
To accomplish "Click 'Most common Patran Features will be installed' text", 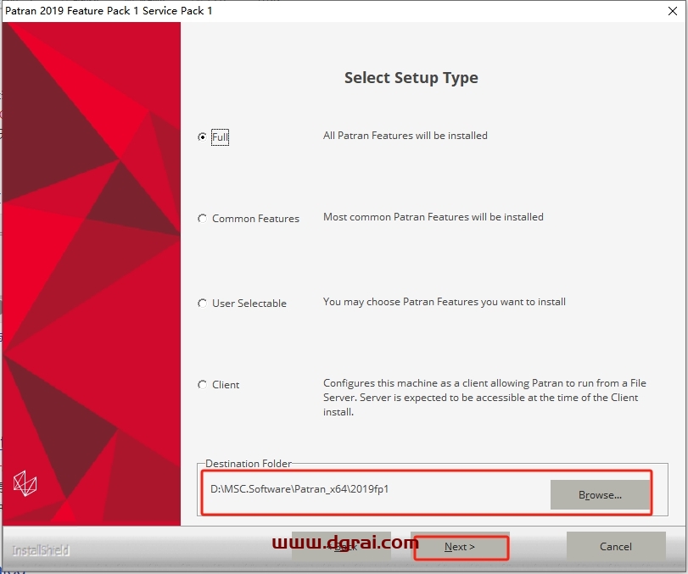I will 433,217.
